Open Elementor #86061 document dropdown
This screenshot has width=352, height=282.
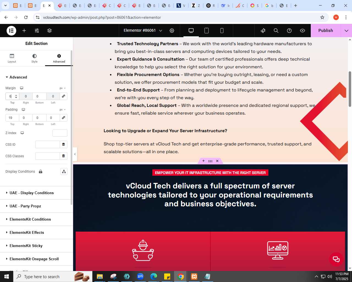pos(143,31)
